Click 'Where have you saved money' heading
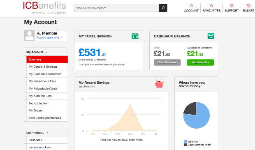 click(192, 84)
